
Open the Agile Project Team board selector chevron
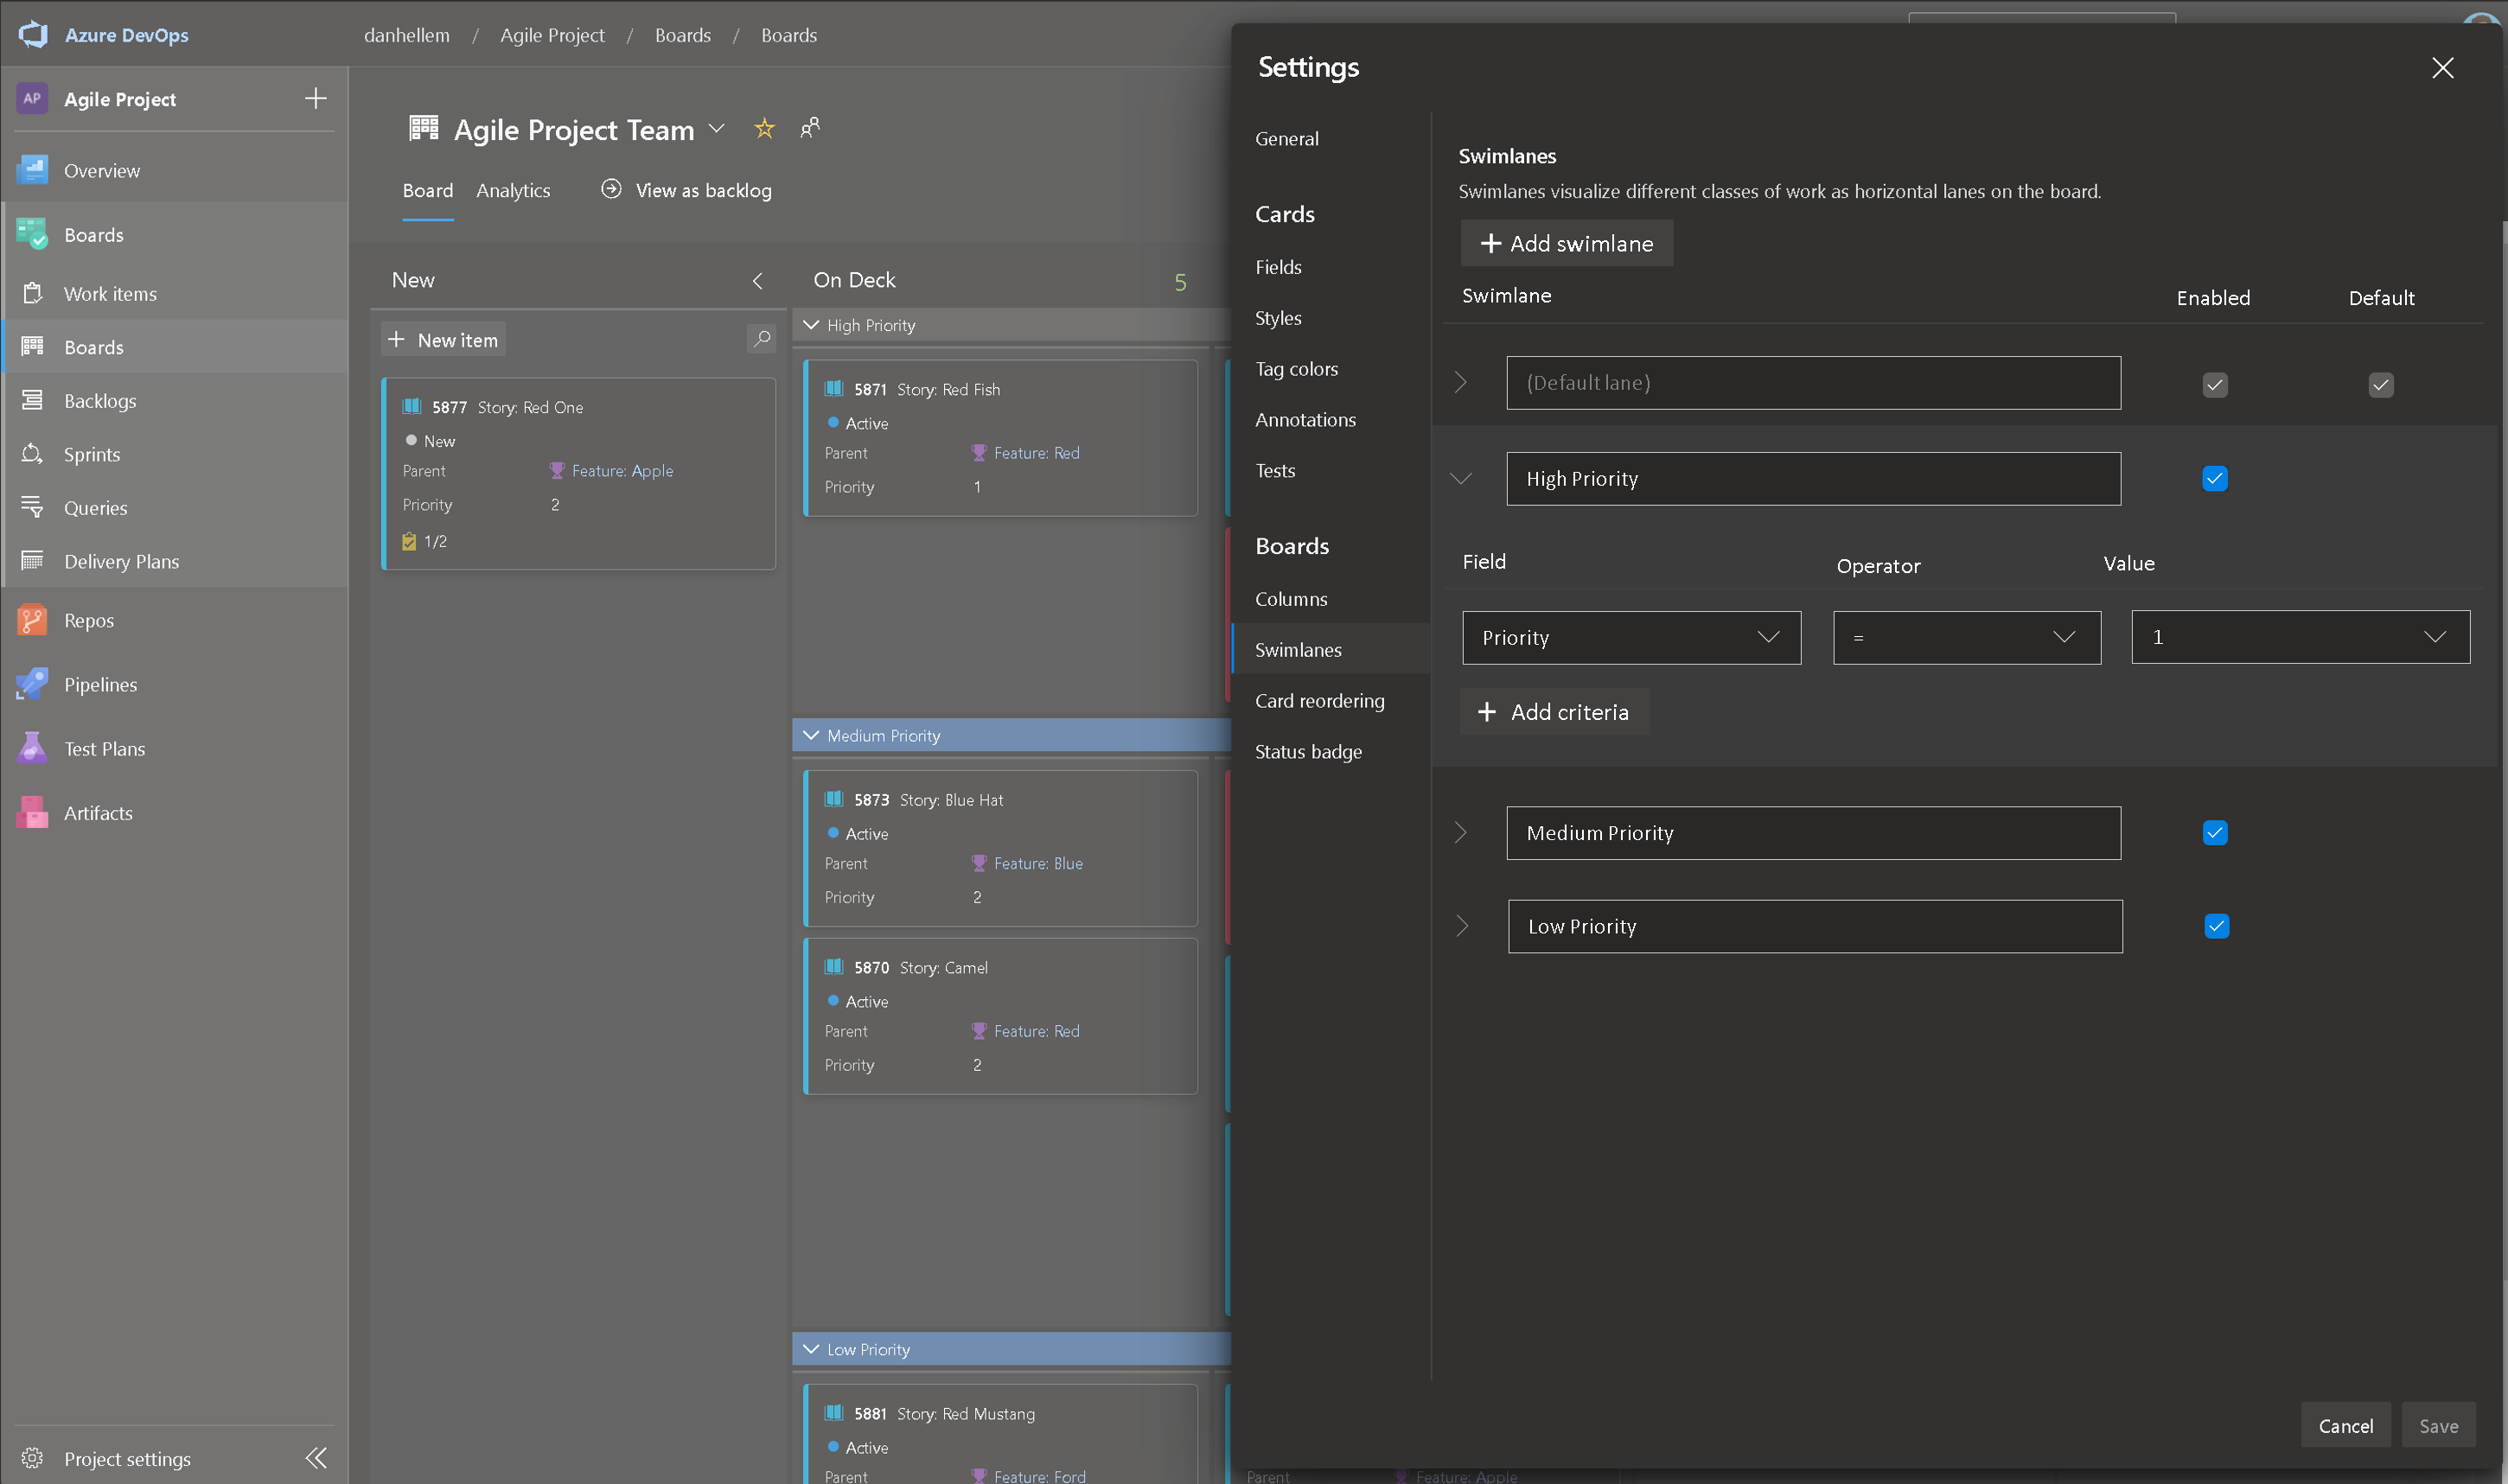(716, 129)
